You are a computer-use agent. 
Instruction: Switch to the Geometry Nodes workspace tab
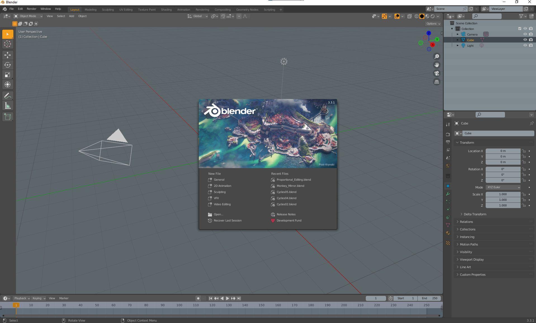tap(247, 10)
